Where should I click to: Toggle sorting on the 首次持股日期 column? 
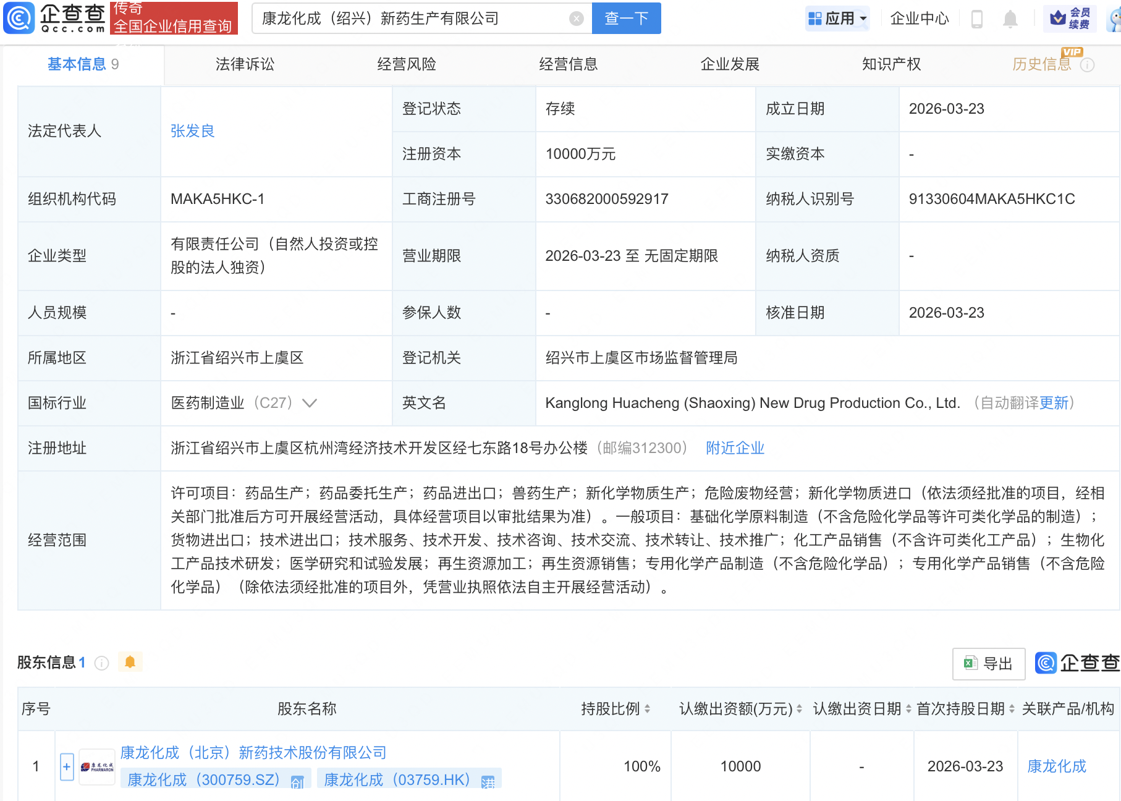(x=1010, y=709)
